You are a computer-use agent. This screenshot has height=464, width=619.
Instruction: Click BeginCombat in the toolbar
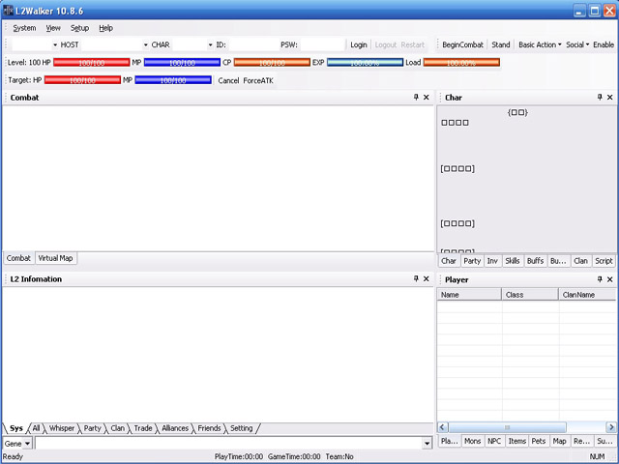coord(462,45)
